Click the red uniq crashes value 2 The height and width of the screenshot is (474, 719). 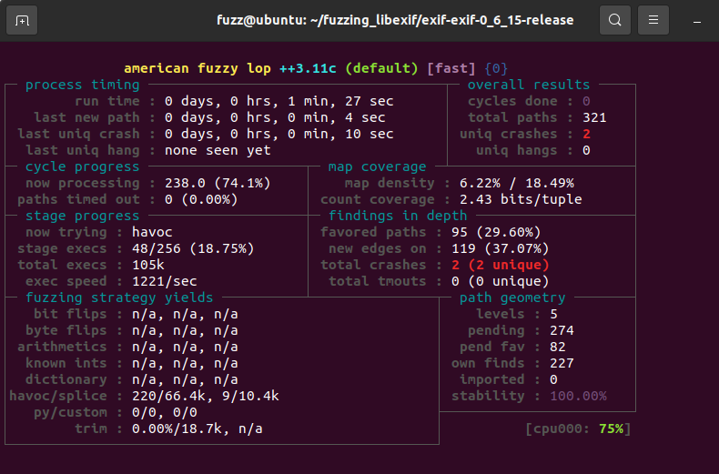pos(586,135)
